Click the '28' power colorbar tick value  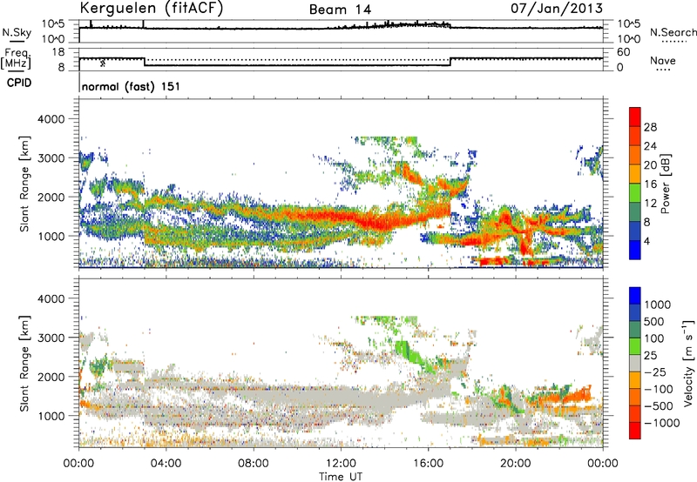650,127
